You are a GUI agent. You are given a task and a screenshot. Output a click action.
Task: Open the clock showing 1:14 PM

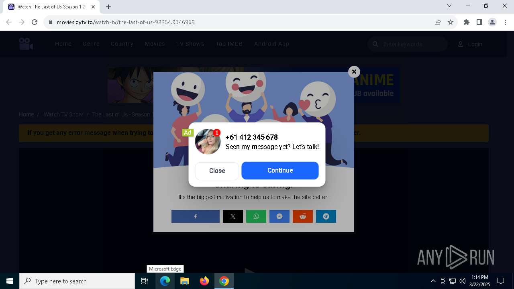point(480,281)
